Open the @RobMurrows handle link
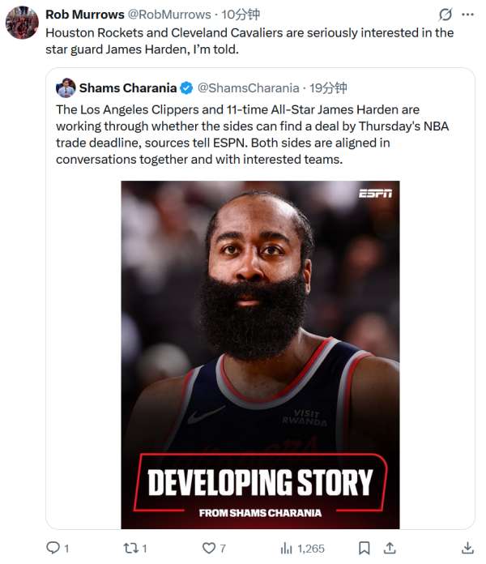 [169, 15]
